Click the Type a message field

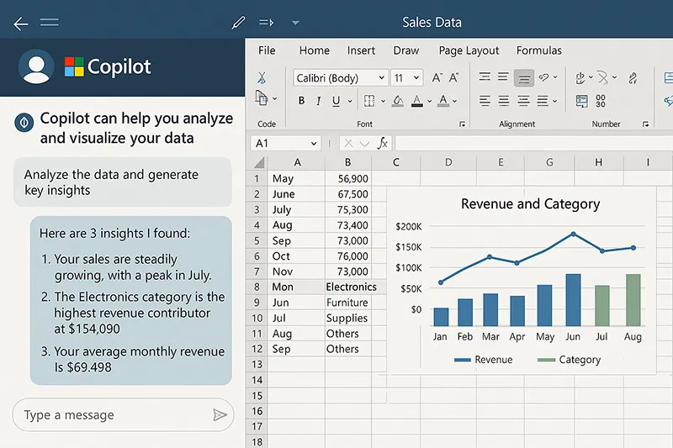click(123, 415)
